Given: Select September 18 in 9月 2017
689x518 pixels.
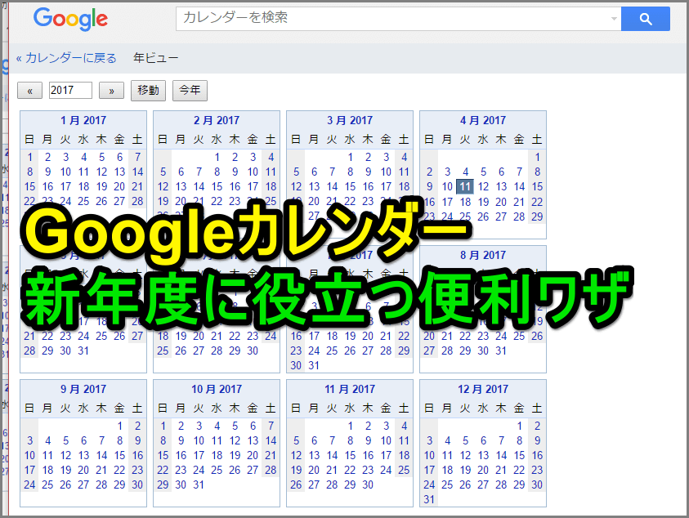Looking at the screenshot, I should (48, 470).
